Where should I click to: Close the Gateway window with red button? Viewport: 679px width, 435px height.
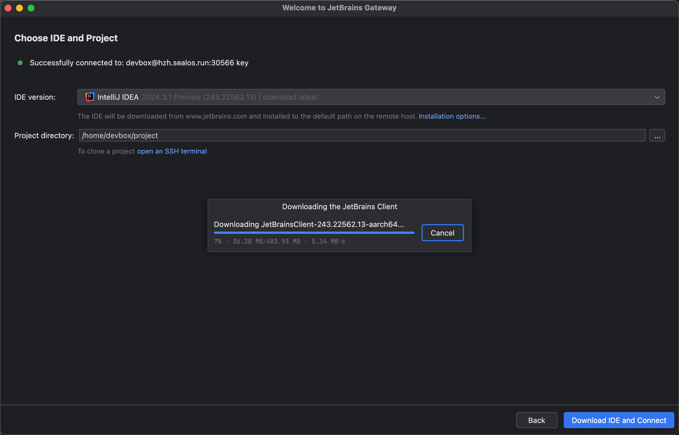coord(8,8)
